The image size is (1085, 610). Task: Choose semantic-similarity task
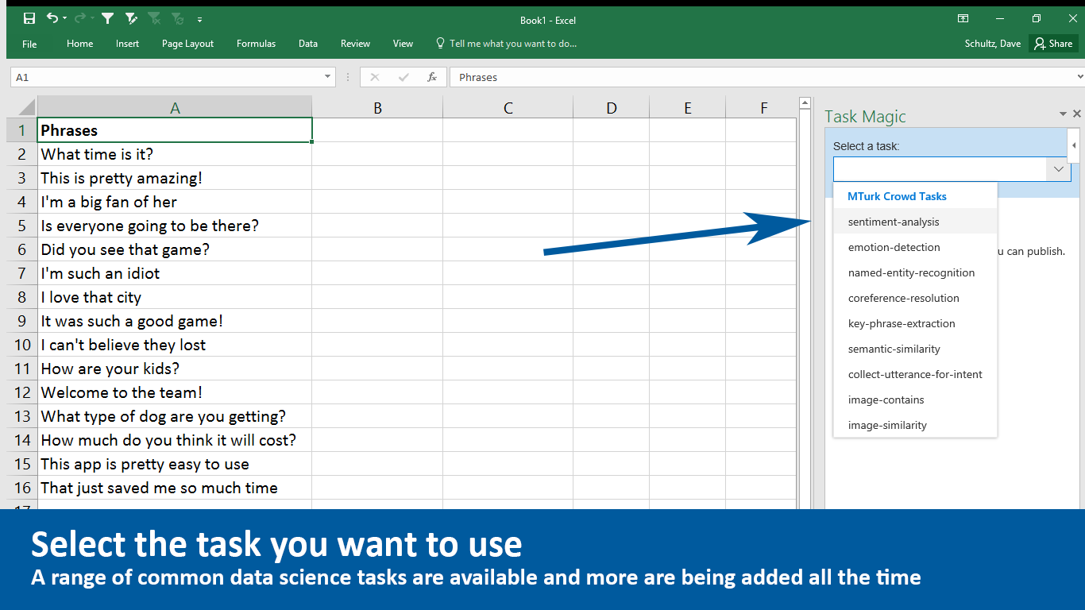pyautogui.click(x=915, y=349)
